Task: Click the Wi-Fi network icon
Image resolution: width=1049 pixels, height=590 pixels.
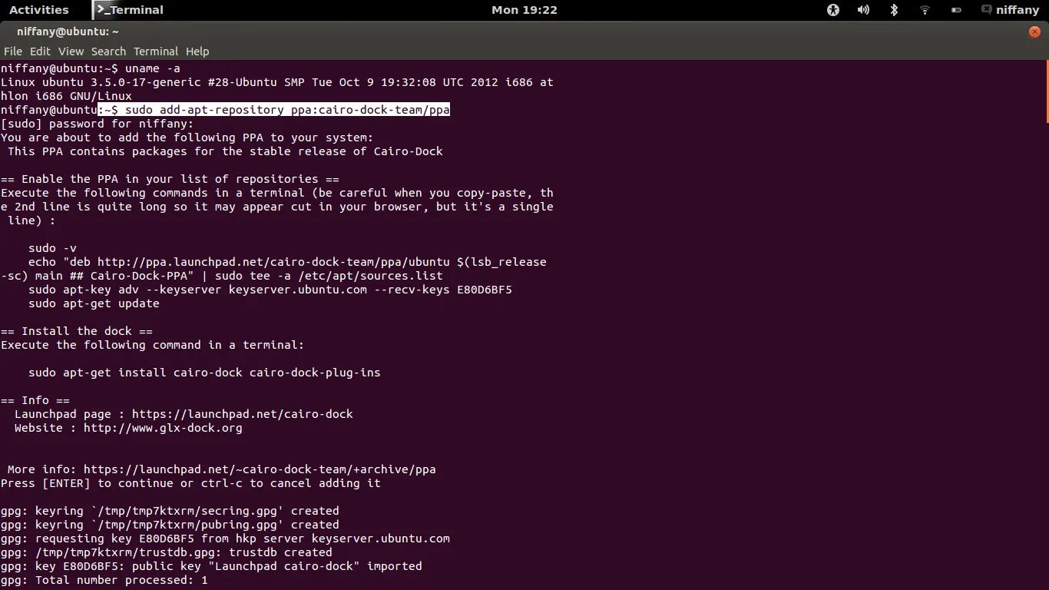Action: tap(925, 10)
